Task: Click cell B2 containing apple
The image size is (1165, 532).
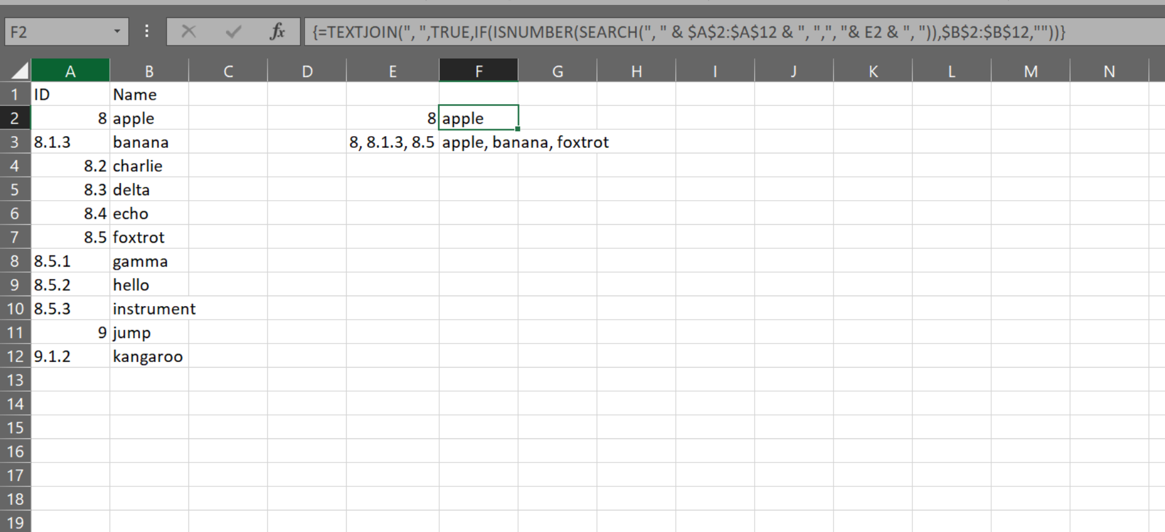Action: click(x=149, y=118)
